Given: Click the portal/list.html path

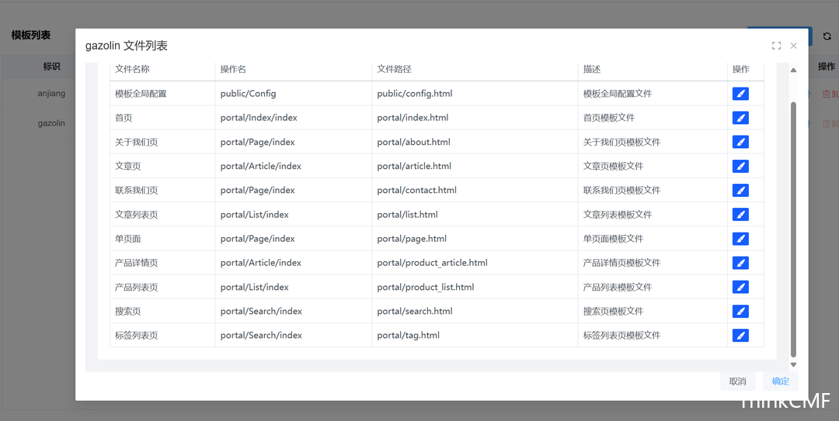Looking at the screenshot, I should click(x=407, y=214).
